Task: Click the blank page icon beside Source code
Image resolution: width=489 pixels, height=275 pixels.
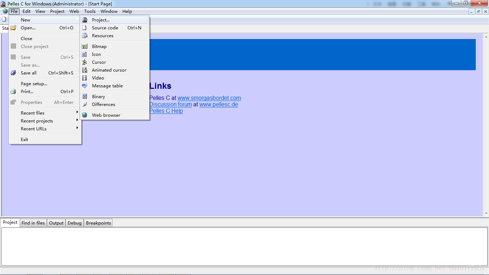Action: pos(84,28)
